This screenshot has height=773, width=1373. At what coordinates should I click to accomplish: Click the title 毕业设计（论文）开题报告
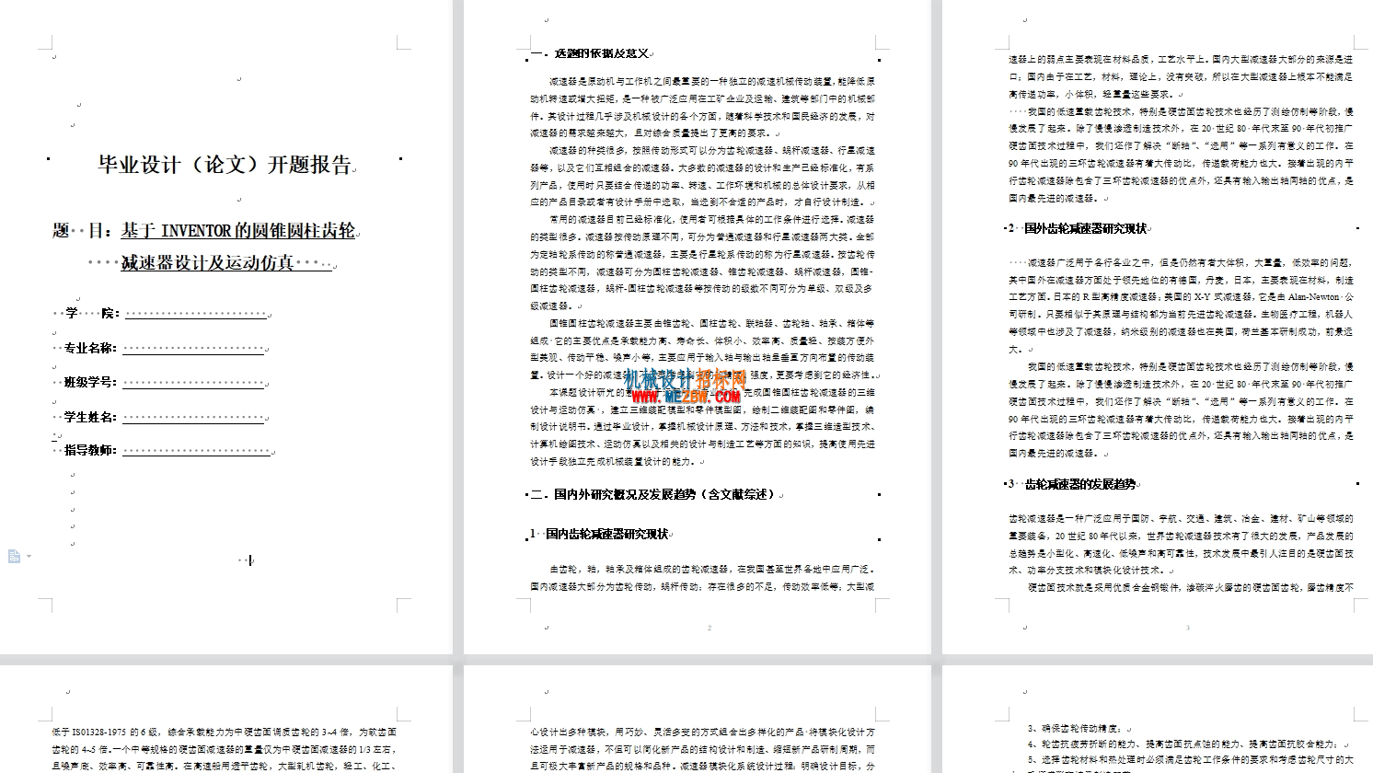[225, 166]
